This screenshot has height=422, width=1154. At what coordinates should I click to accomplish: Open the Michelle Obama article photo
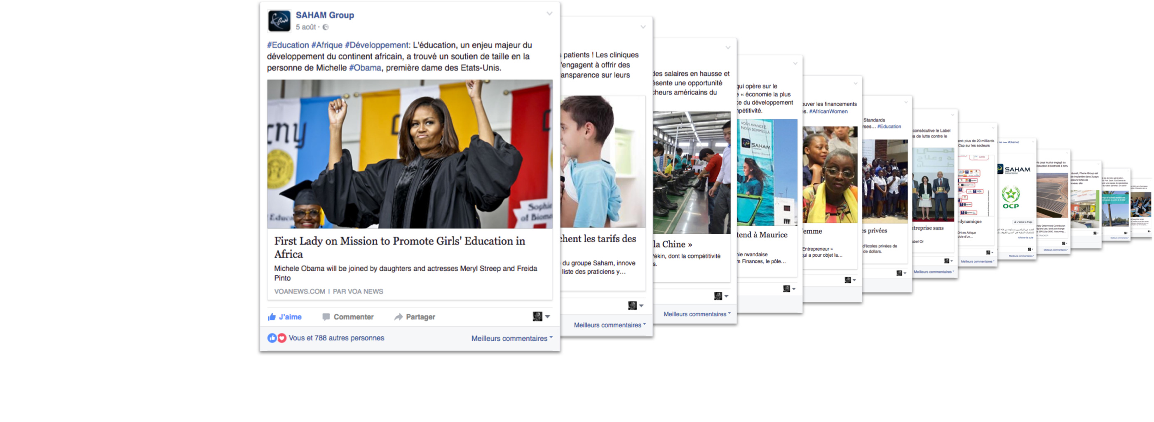[409, 154]
